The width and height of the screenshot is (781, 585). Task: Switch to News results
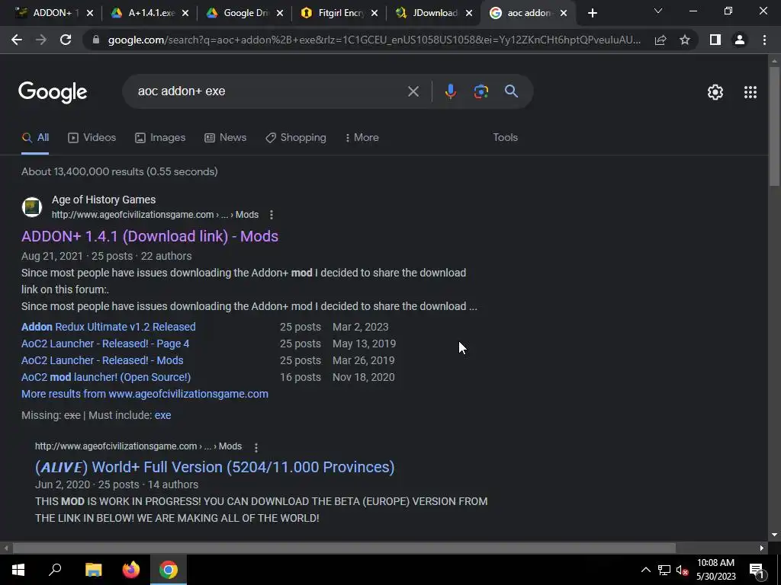(226, 138)
